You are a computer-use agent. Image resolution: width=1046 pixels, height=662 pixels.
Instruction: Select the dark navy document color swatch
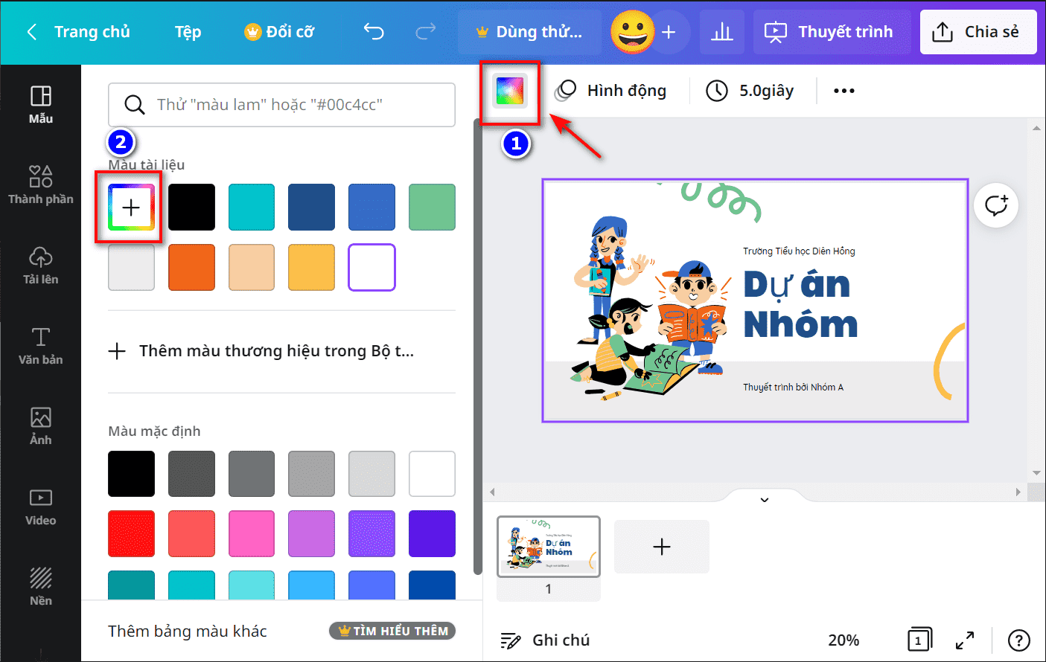pos(311,207)
